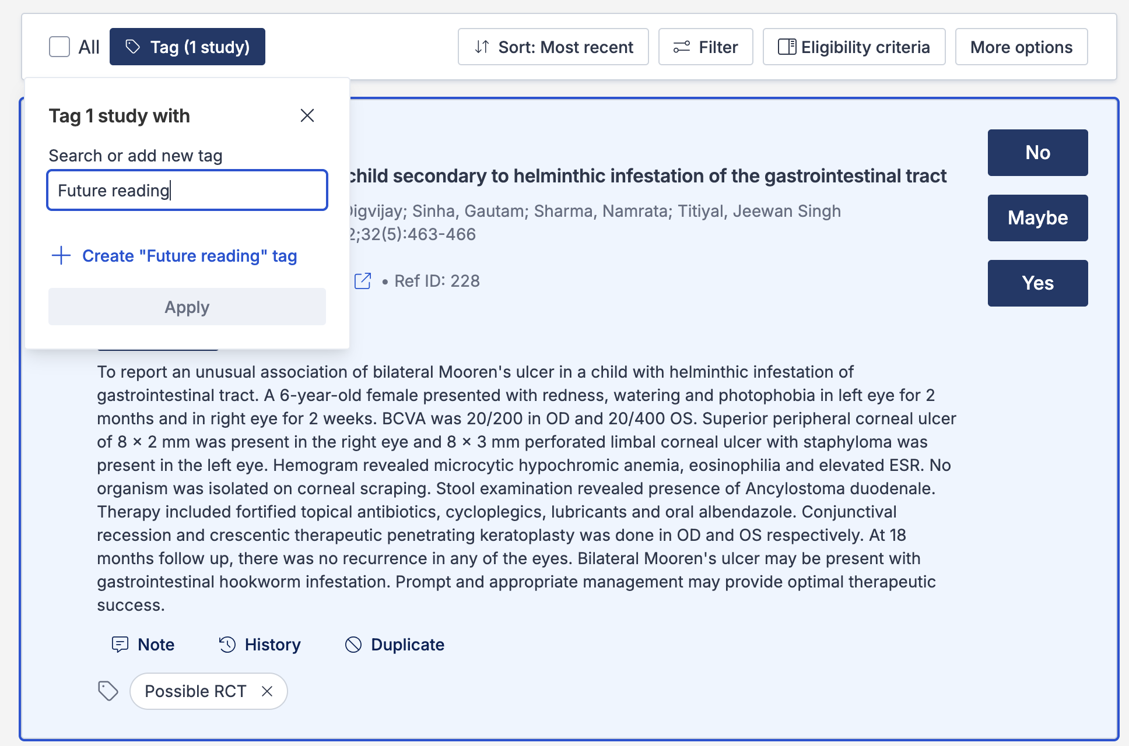Focus the Search or add new tag field
Screen dimensions: 1129x746
[187, 190]
